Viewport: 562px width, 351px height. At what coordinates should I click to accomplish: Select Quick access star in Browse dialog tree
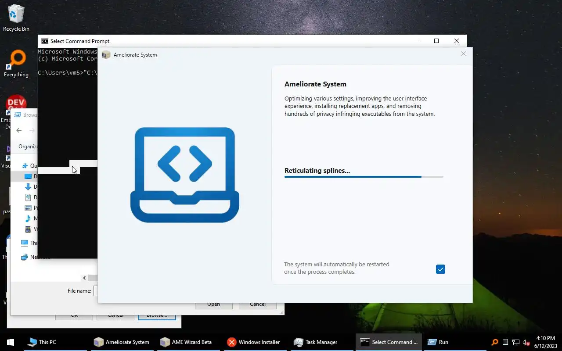pyautogui.click(x=25, y=166)
